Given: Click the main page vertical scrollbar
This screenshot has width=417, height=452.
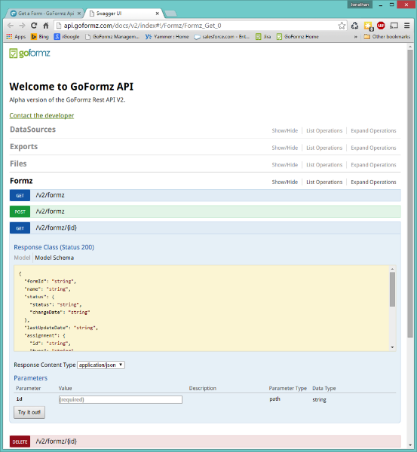Looking at the screenshot, I should pyautogui.click(x=410, y=193).
